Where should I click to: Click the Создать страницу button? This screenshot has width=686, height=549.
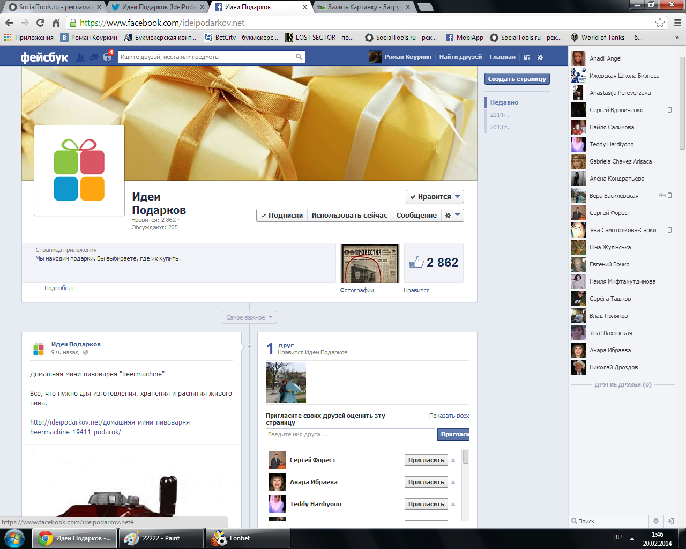click(x=517, y=79)
